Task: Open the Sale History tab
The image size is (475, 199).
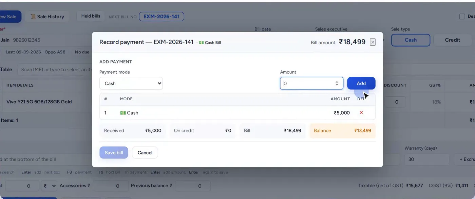Action: coord(47,17)
